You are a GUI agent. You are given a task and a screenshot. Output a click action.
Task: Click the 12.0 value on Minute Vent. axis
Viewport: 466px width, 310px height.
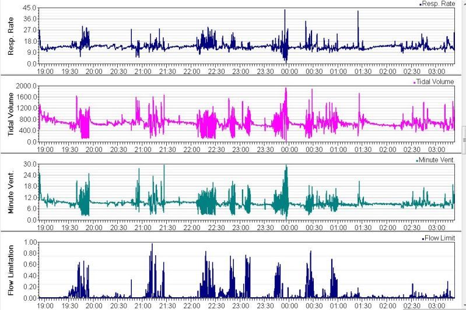[29, 198]
